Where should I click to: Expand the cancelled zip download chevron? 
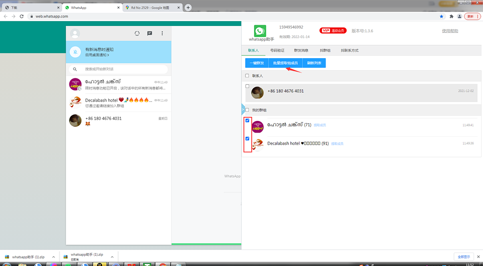coord(112,257)
